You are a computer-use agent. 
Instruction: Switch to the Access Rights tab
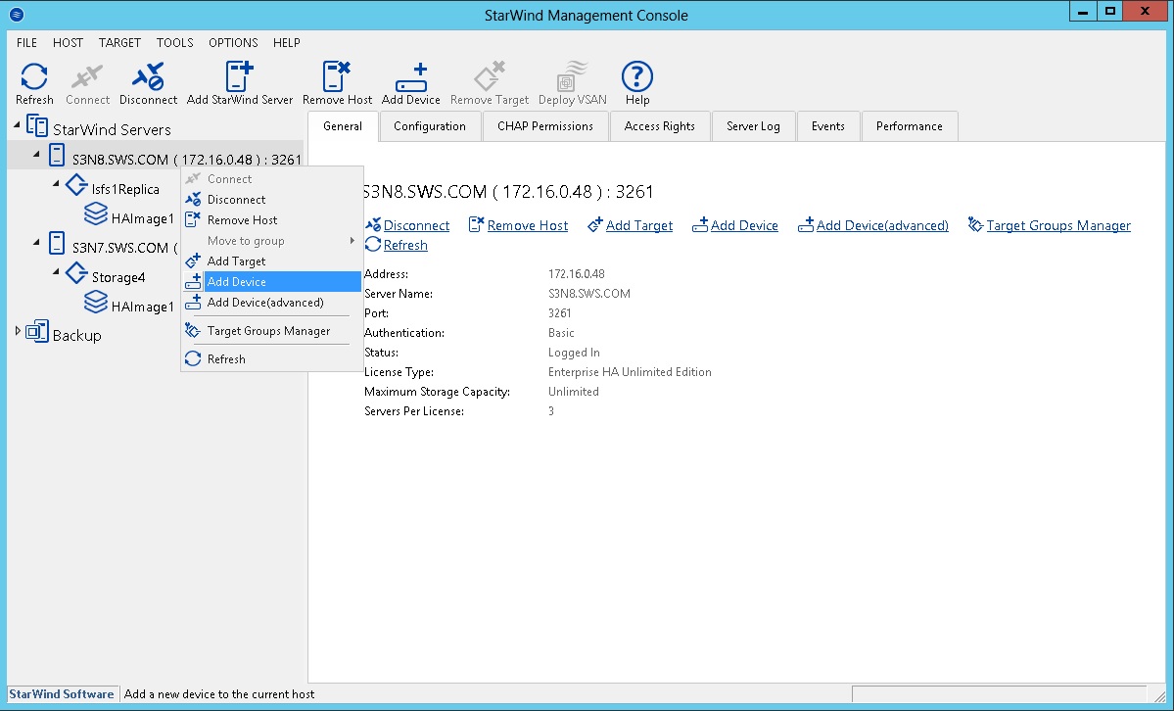(660, 126)
